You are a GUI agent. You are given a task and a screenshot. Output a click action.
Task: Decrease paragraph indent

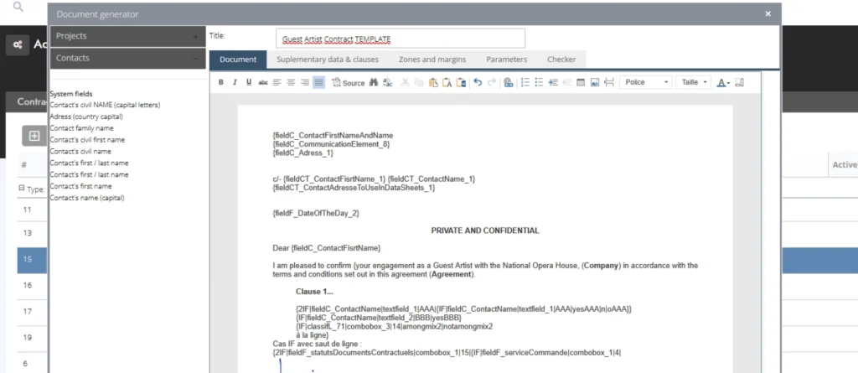567,83
